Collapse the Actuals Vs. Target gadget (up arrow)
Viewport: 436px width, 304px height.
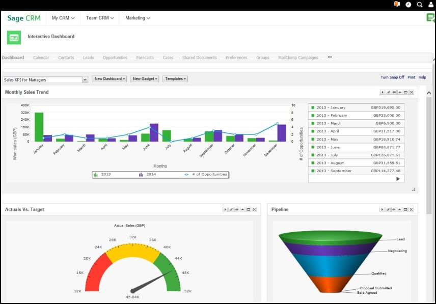pyautogui.click(x=242, y=209)
